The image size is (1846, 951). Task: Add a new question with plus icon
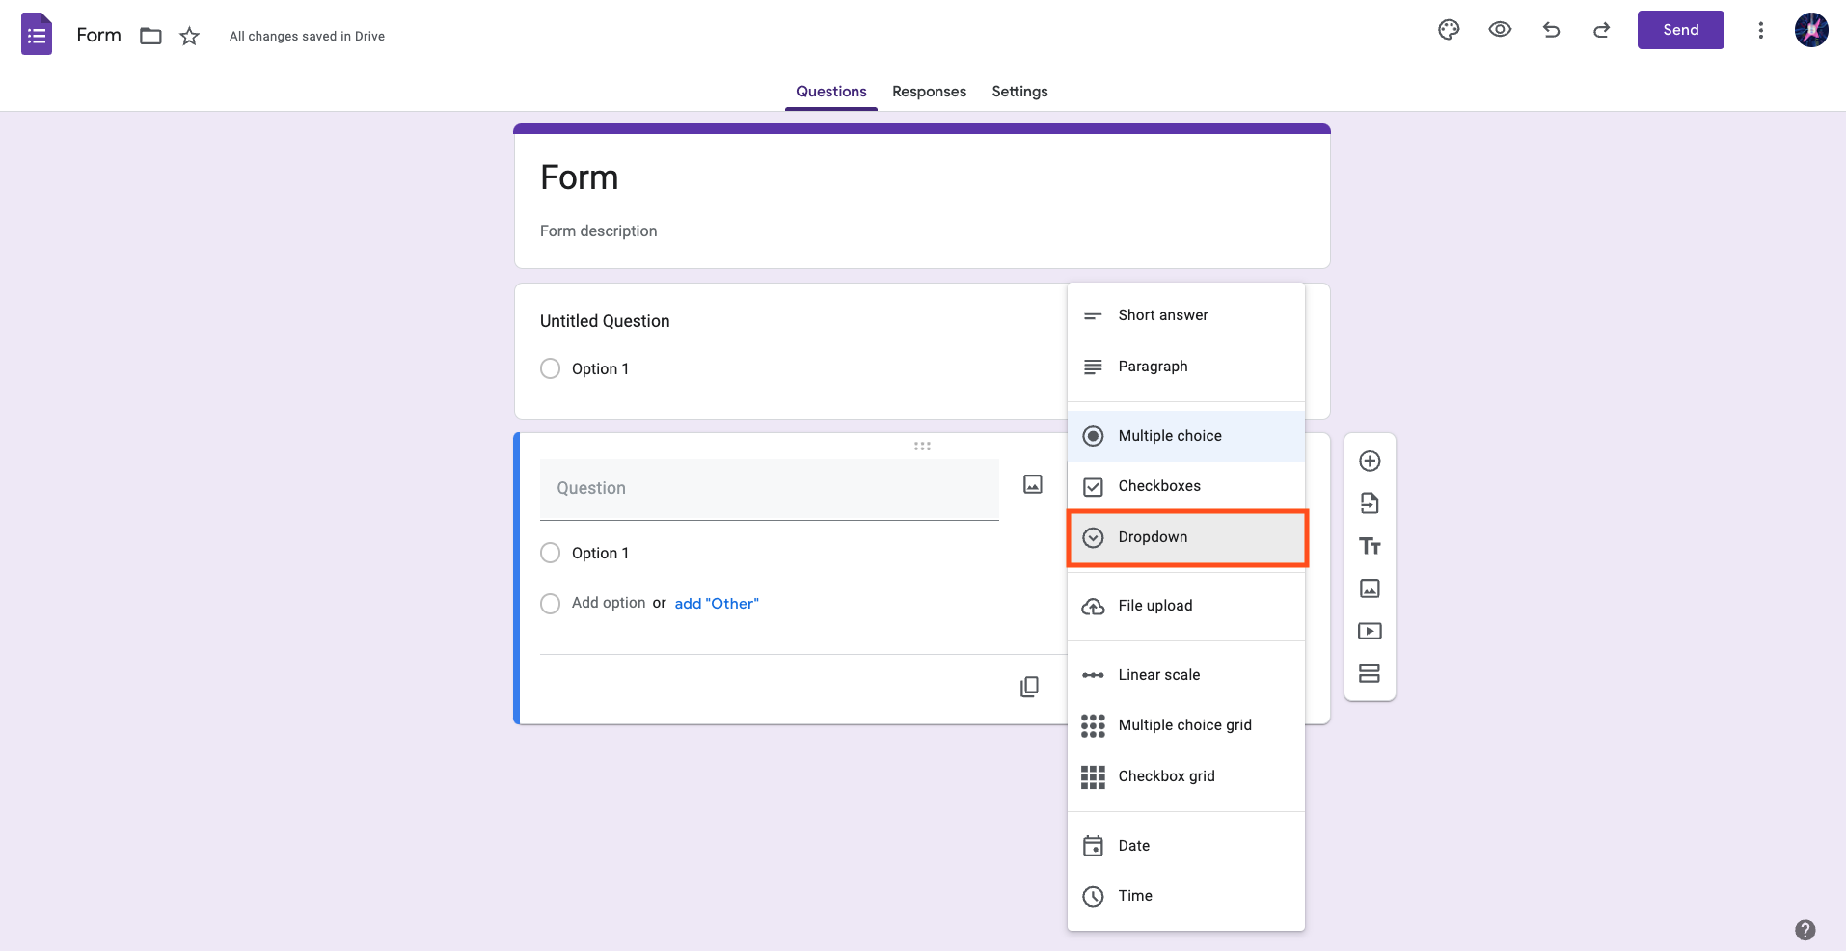point(1370,461)
